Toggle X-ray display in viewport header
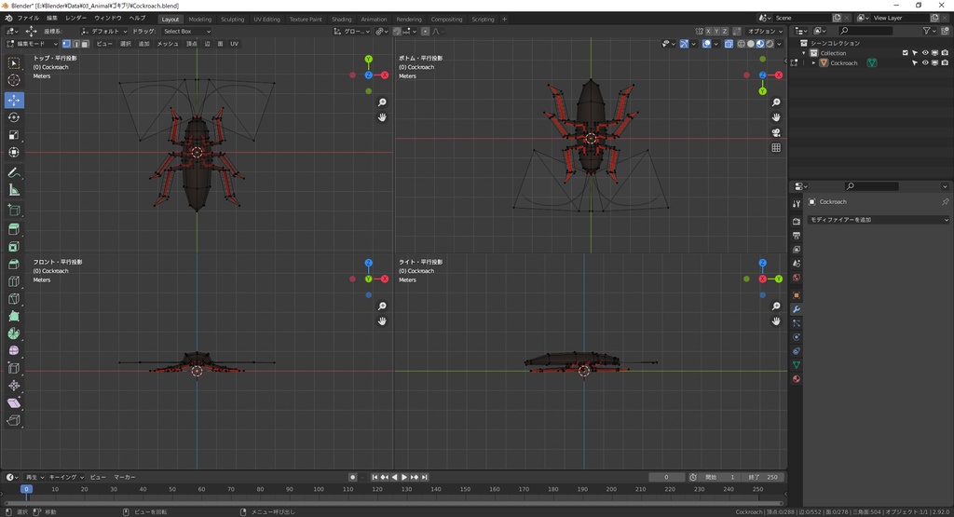954x517 pixels. pyautogui.click(x=728, y=44)
